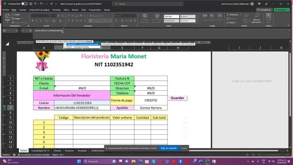
Task: Switch to the Fórmulas tab
Action: click(x=56, y=10)
